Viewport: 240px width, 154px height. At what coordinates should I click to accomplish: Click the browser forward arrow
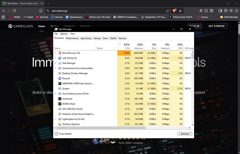coord(9,11)
